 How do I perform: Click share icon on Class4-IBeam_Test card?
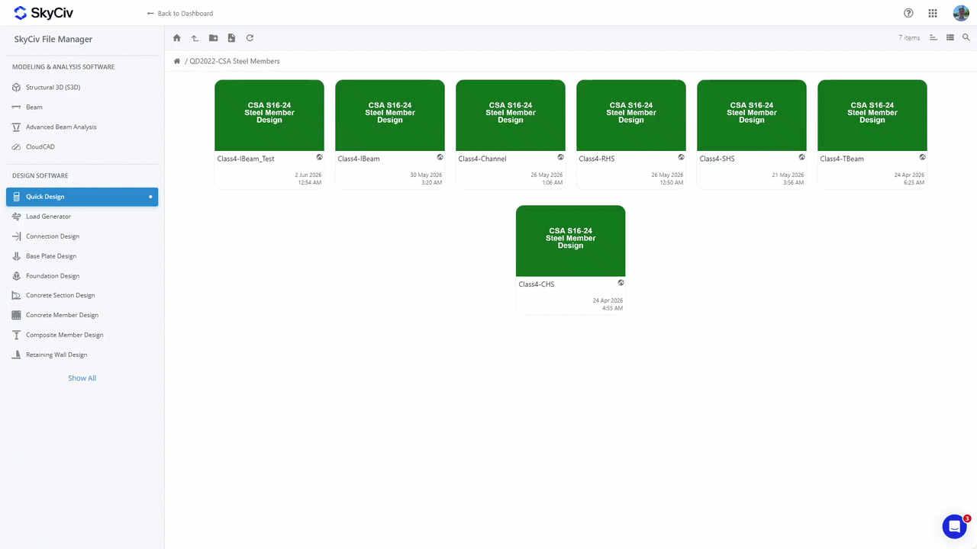point(320,157)
